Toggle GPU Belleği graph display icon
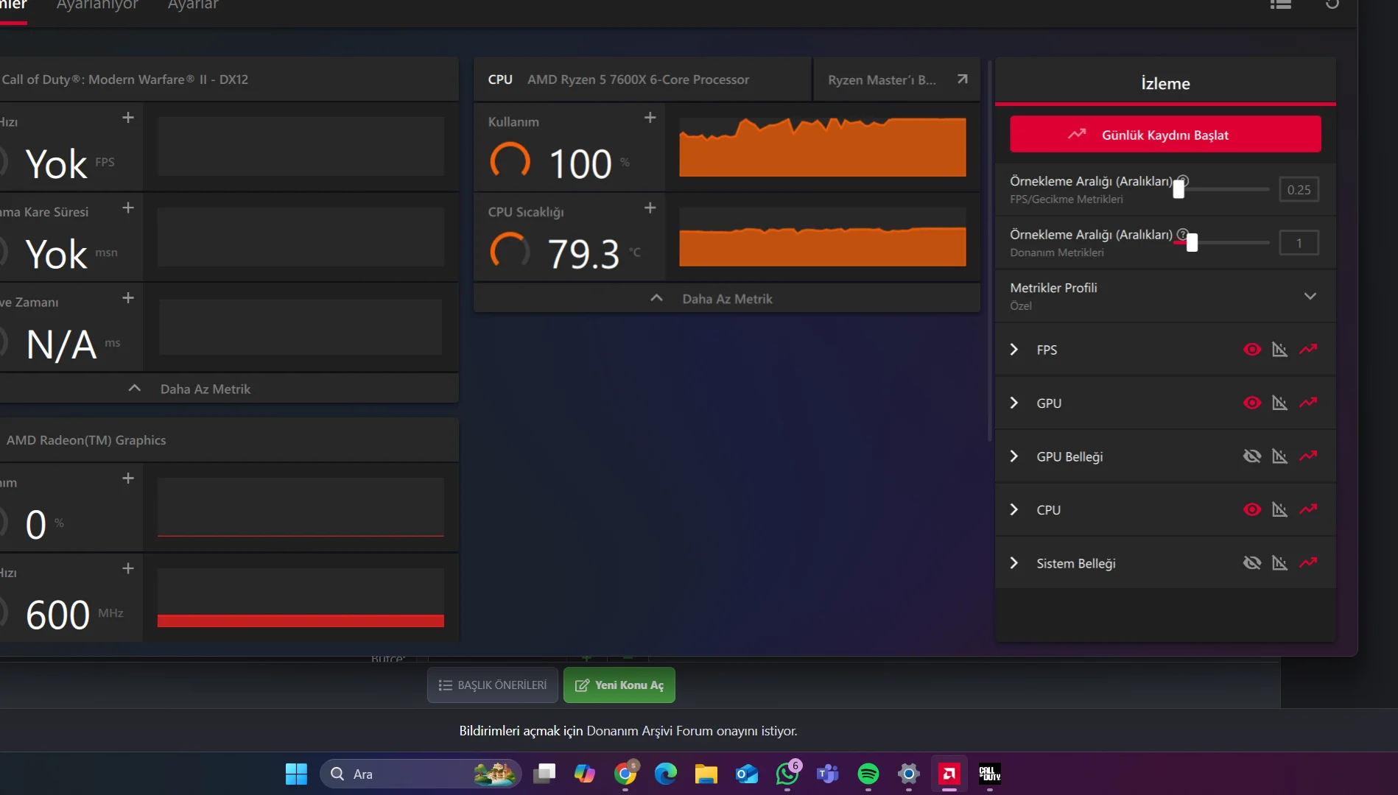The height and width of the screenshot is (795, 1398). coord(1280,456)
